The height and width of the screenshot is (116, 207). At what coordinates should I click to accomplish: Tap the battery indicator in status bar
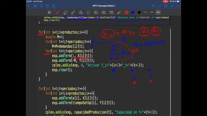[x=179, y=1]
